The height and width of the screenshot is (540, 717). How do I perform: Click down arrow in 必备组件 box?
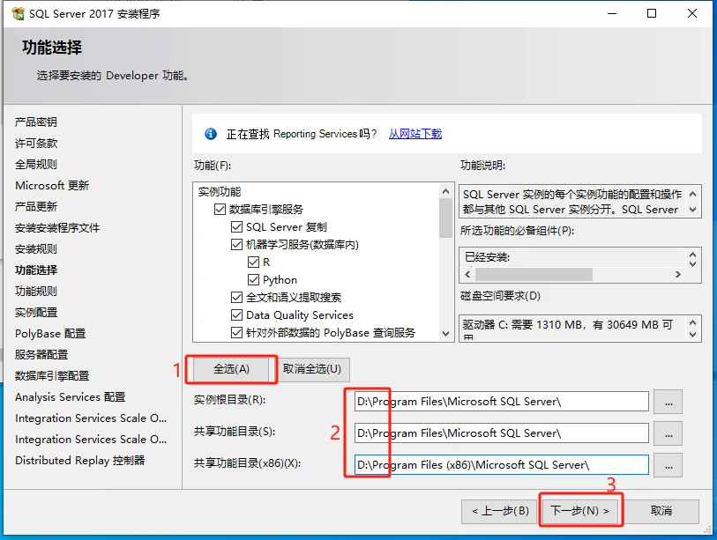693,263
